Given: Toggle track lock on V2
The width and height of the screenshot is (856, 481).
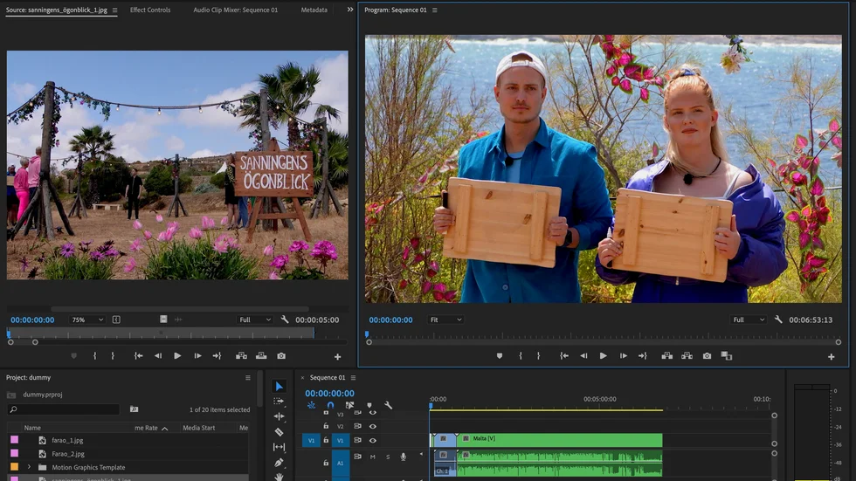Looking at the screenshot, I should (326, 427).
